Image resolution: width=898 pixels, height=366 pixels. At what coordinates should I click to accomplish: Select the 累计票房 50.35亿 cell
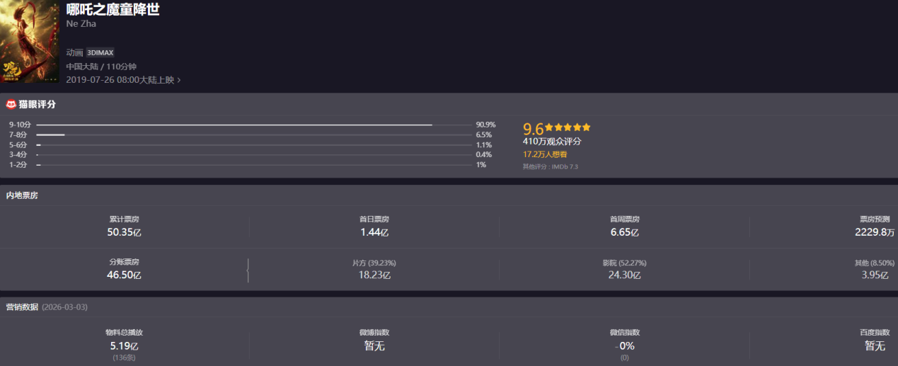coord(124,227)
